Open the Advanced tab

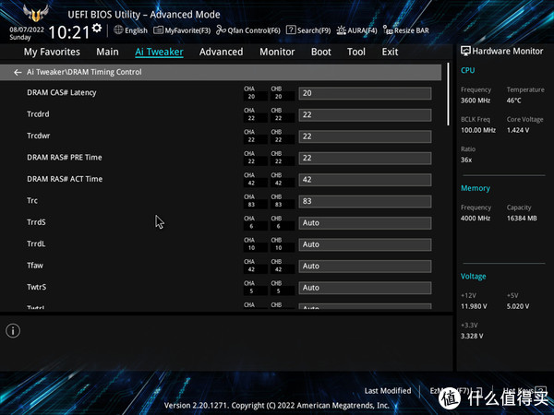[x=222, y=52]
